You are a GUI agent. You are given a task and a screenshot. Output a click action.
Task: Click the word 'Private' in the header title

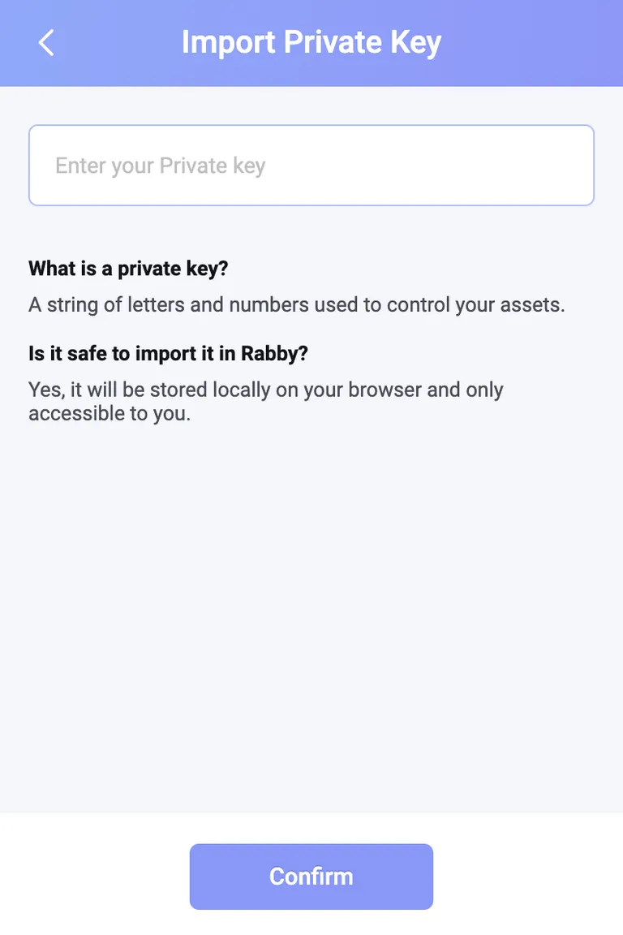pos(333,42)
